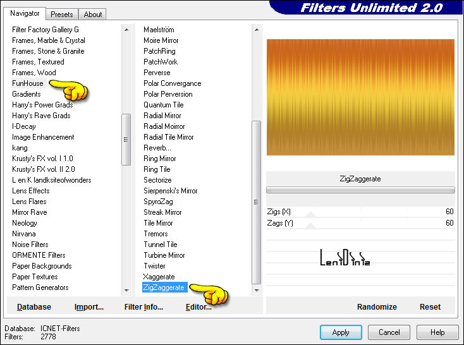Select Sierpenski's Mirror filter
The height and width of the screenshot is (345, 464).
[x=171, y=191]
